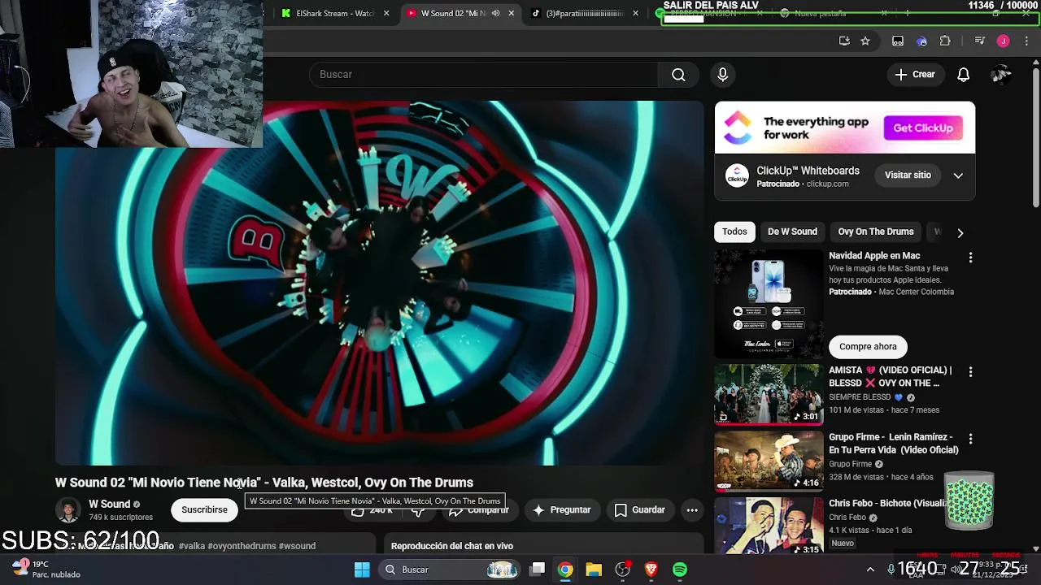Close the TikTok tab
The height and width of the screenshot is (585, 1041).
[x=637, y=13]
